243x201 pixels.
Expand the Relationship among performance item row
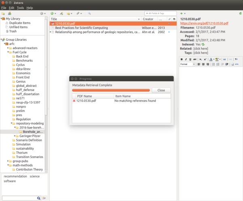click(x=50, y=32)
